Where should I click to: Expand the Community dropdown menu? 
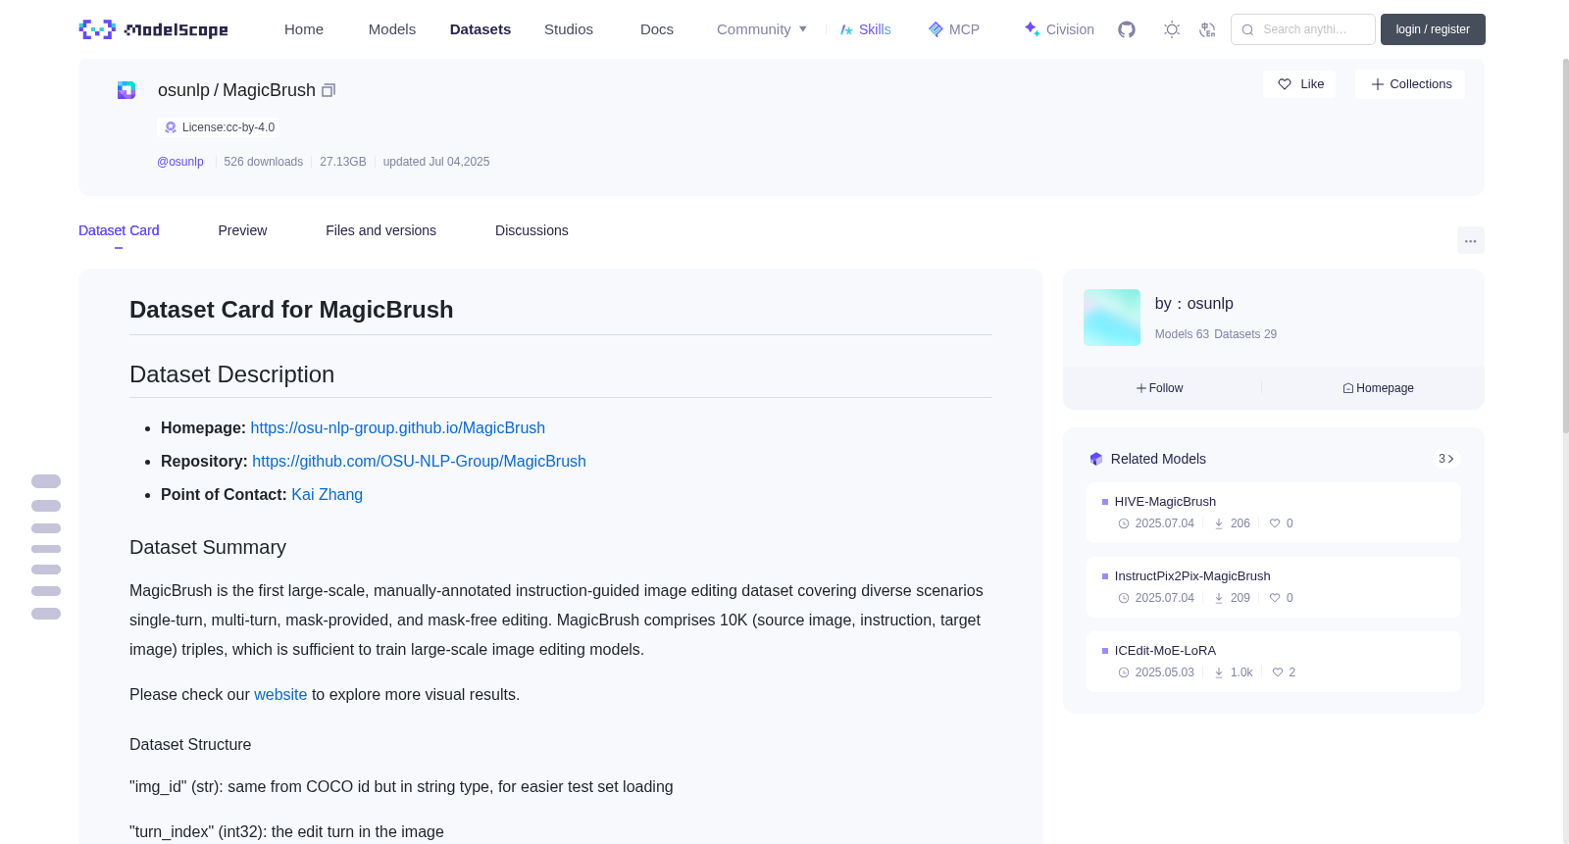click(x=762, y=29)
